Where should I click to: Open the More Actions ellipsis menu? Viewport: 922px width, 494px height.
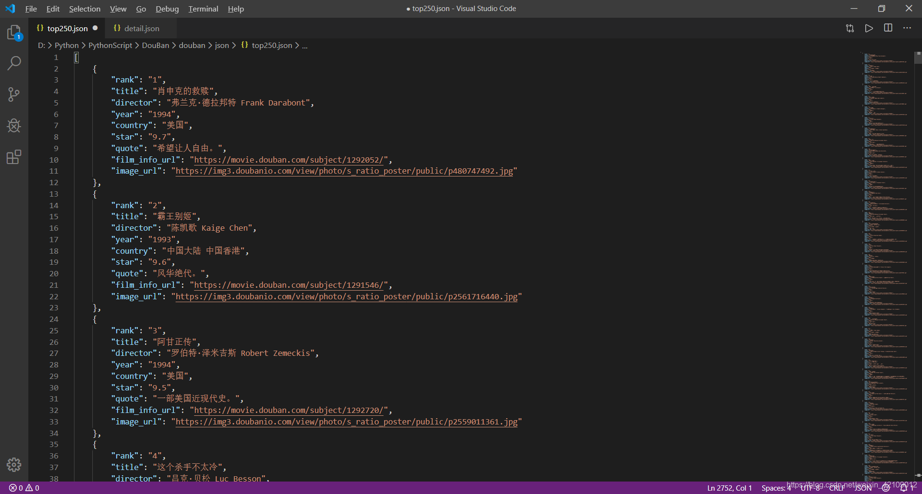pos(907,28)
